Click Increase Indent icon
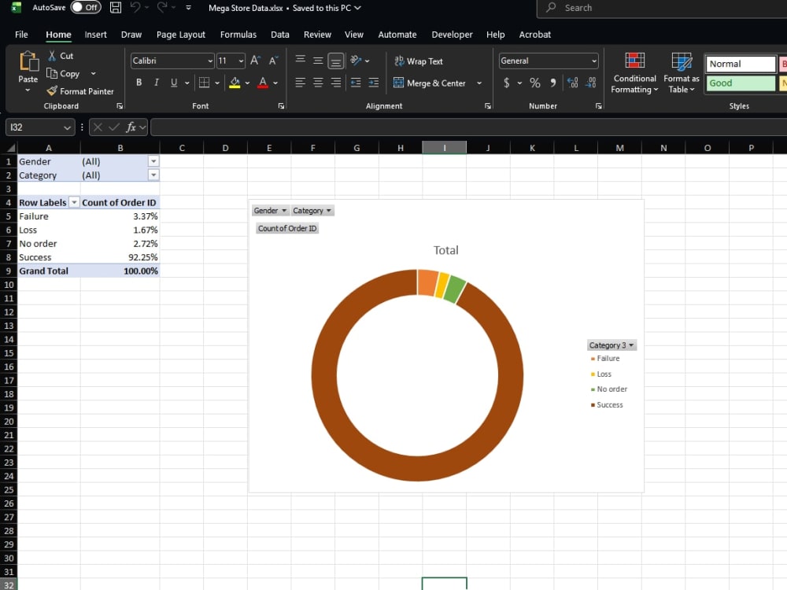The image size is (787, 590). tap(373, 83)
